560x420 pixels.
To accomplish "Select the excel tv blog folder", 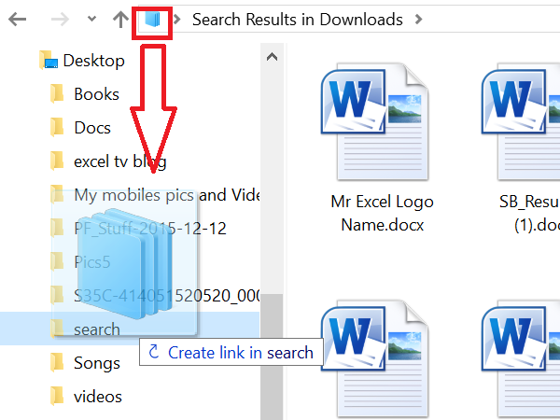I will pyautogui.click(x=120, y=161).
